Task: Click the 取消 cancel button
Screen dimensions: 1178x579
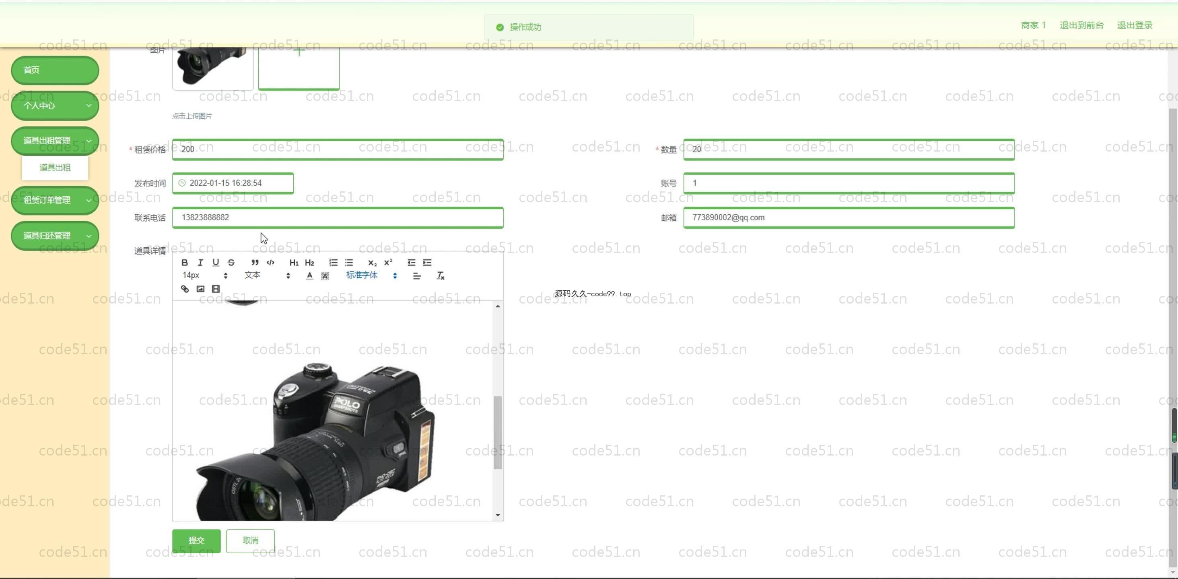Action: coord(250,541)
